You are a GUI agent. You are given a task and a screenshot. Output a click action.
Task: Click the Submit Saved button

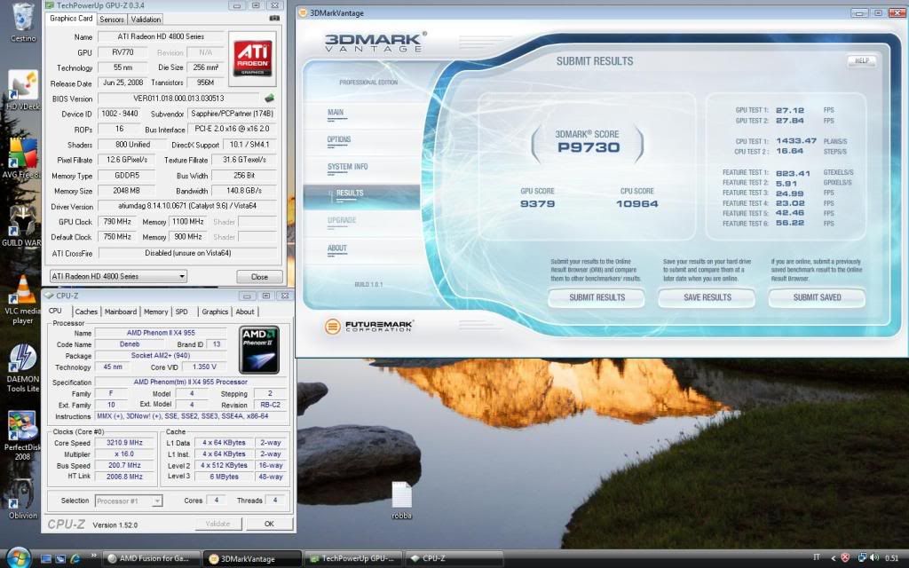click(x=817, y=297)
